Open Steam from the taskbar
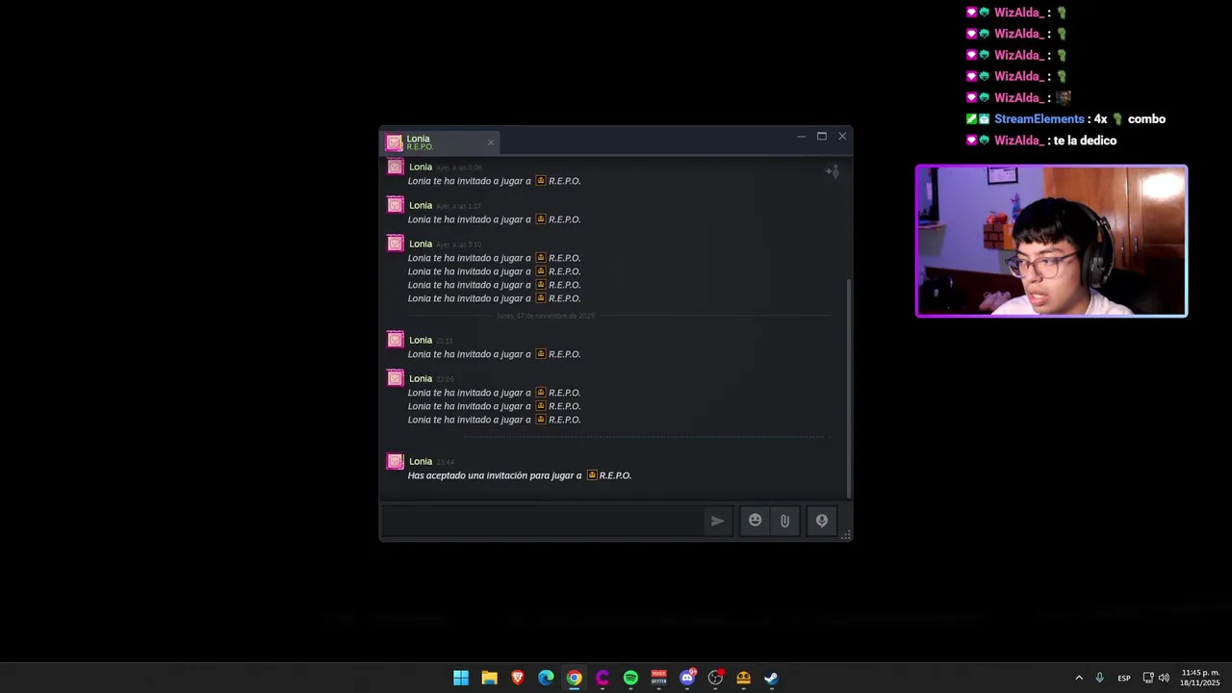 [x=771, y=678]
